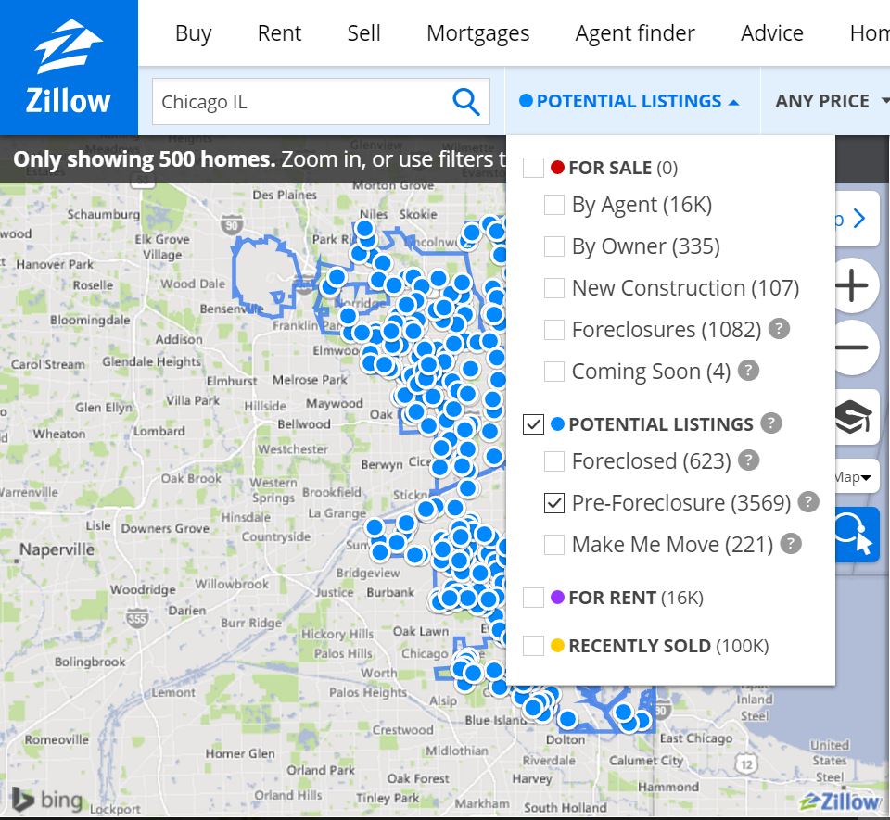Click help icon next to Coming Soon
The image size is (890, 820).
click(748, 371)
